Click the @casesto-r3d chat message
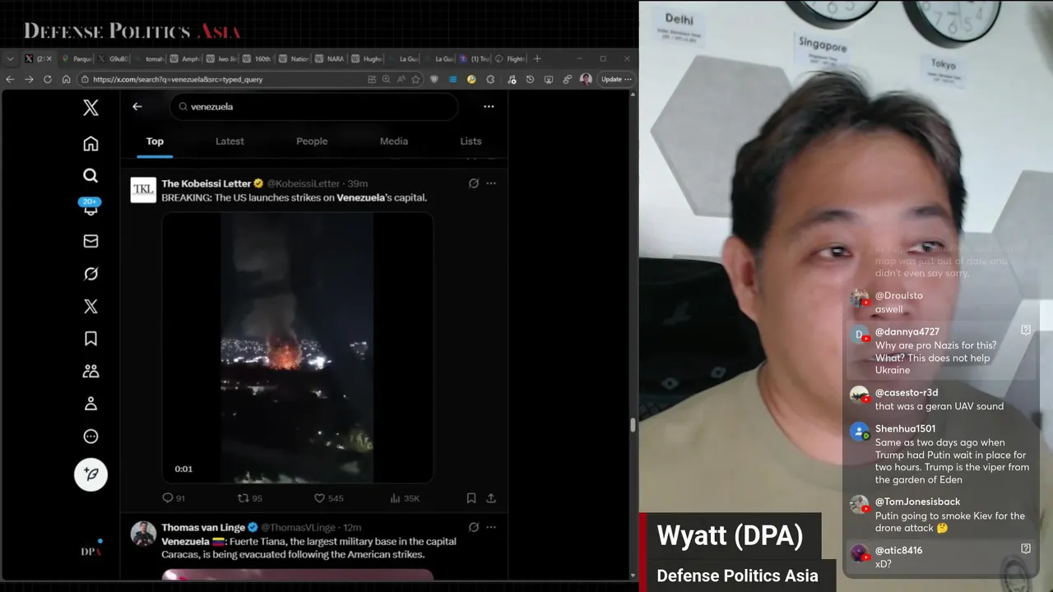Viewport: 1053px width, 592px height. click(941, 400)
